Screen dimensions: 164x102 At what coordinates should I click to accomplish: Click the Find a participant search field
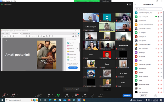coord(148,9)
